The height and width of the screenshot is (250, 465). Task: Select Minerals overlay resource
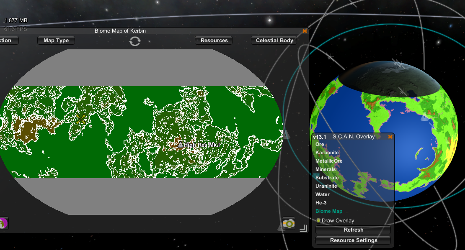[x=325, y=169]
